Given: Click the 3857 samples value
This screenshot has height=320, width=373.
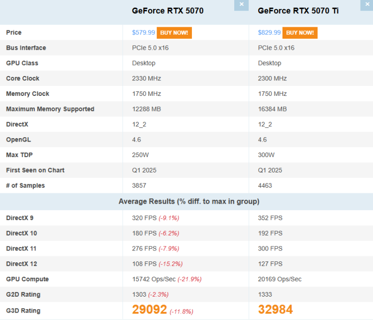Looking at the screenshot, I should [x=139, y=186].
